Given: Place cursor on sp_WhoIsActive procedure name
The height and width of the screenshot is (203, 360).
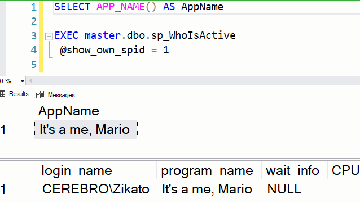Looking at the screenshot, I should 194,35.
